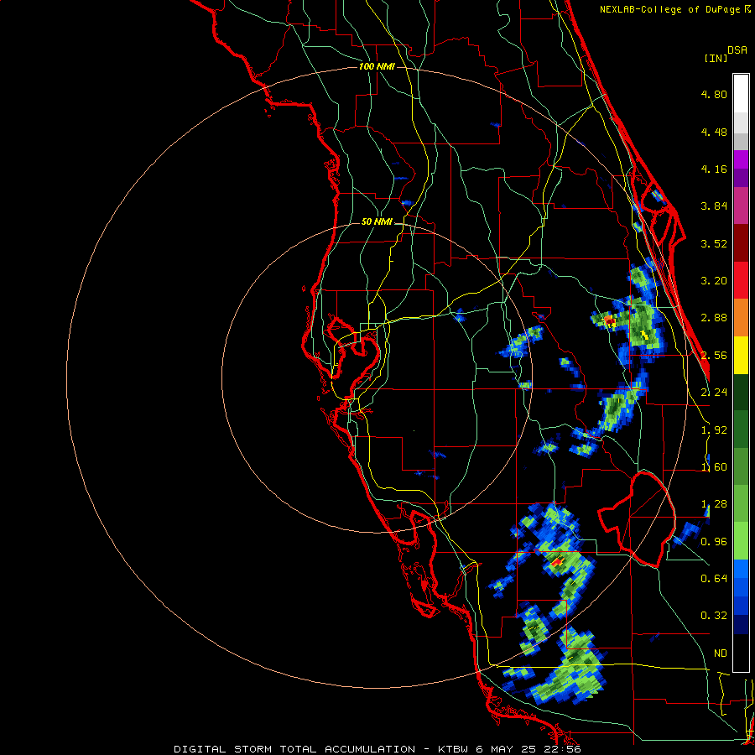Pick the lightest green legend swatch near 0.96
The image size is (755, 755).
click(x=741, y=541)
